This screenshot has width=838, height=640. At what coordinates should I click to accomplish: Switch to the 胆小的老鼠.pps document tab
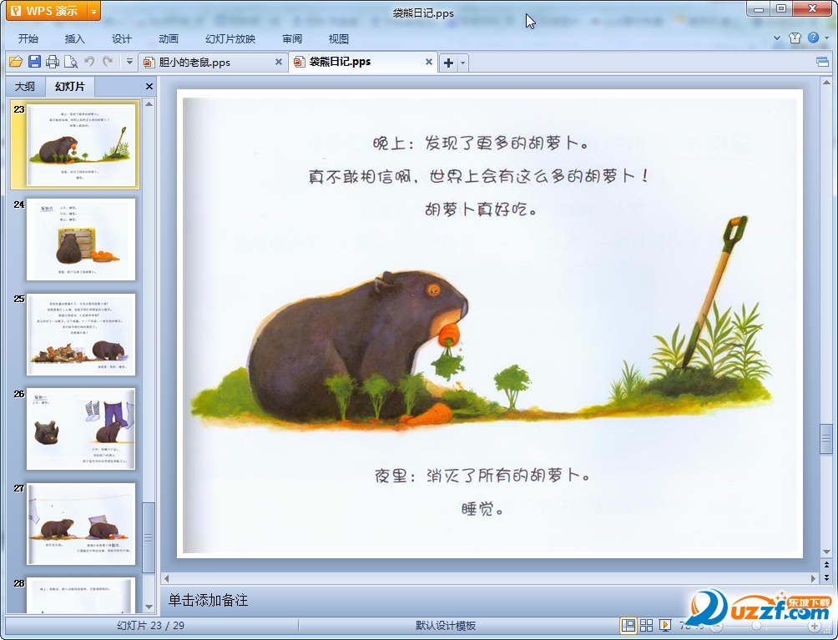click(209, 62)
